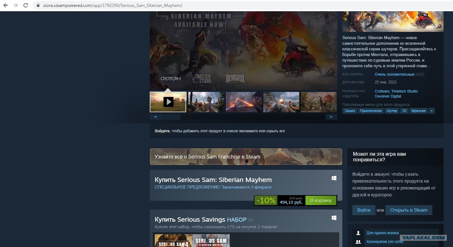Open the 'Кооператив (по сети)' category link

click(385, 242)
